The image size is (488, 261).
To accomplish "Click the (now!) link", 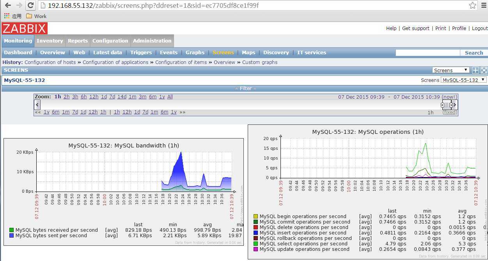I will coord(449,97).
